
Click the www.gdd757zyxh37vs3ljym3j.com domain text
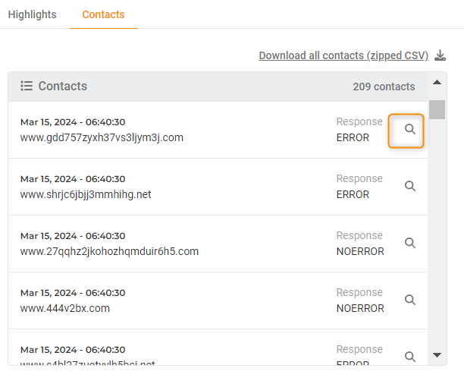pyautogui.click(x=102, y=137)
